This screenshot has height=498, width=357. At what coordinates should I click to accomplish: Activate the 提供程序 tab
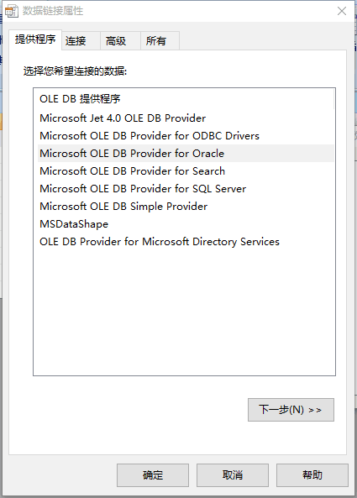(x=35, y=39)
